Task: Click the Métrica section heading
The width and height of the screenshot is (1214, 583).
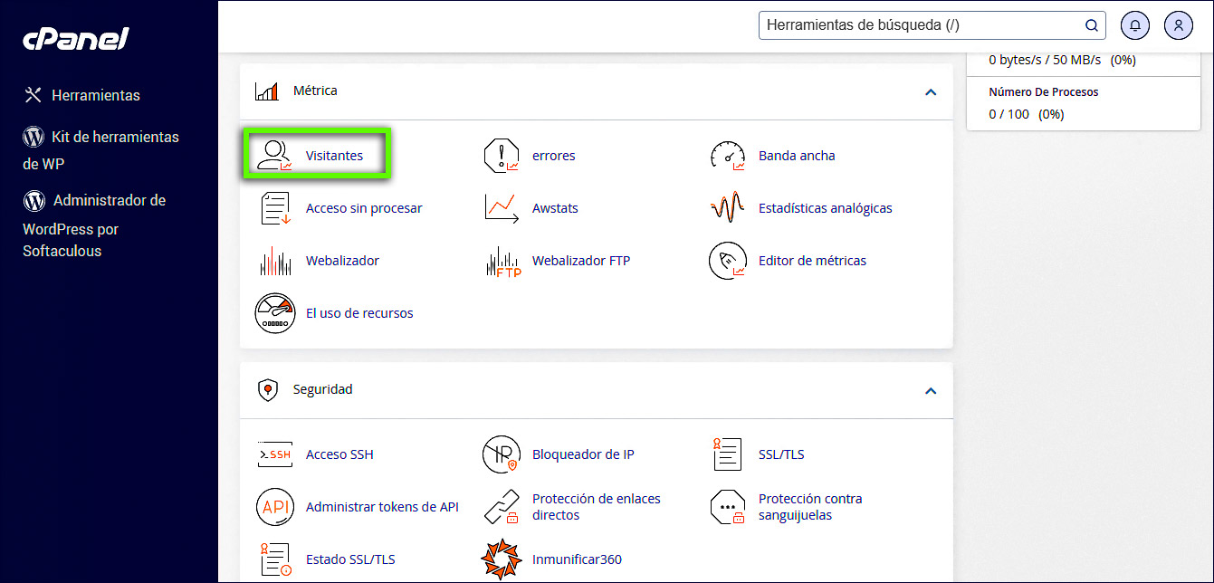Action: pos(315,91)
